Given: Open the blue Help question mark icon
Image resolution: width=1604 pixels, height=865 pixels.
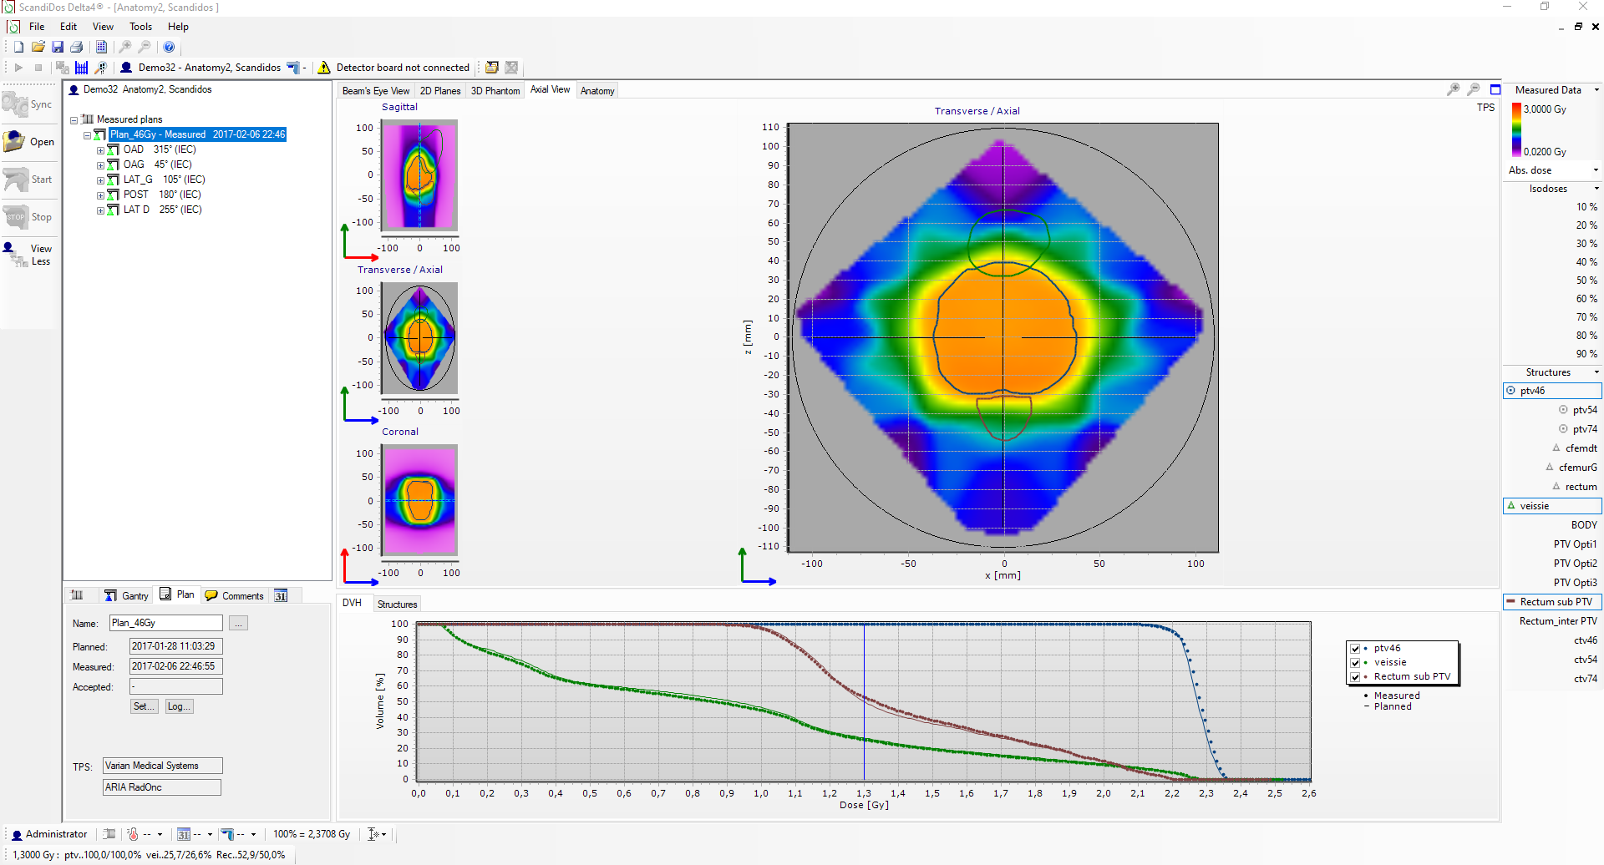Looking at the screenshot, I should [x=169, y=48].
